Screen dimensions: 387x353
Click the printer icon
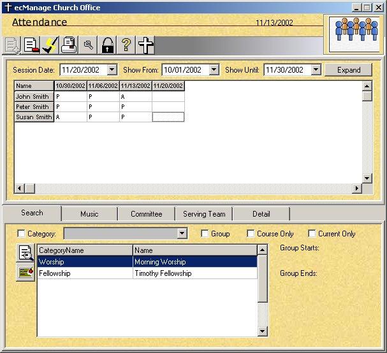[69, 45]
